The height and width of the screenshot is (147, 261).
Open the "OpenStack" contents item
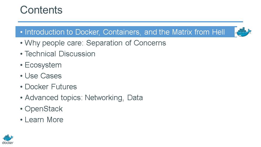[43, 109]
